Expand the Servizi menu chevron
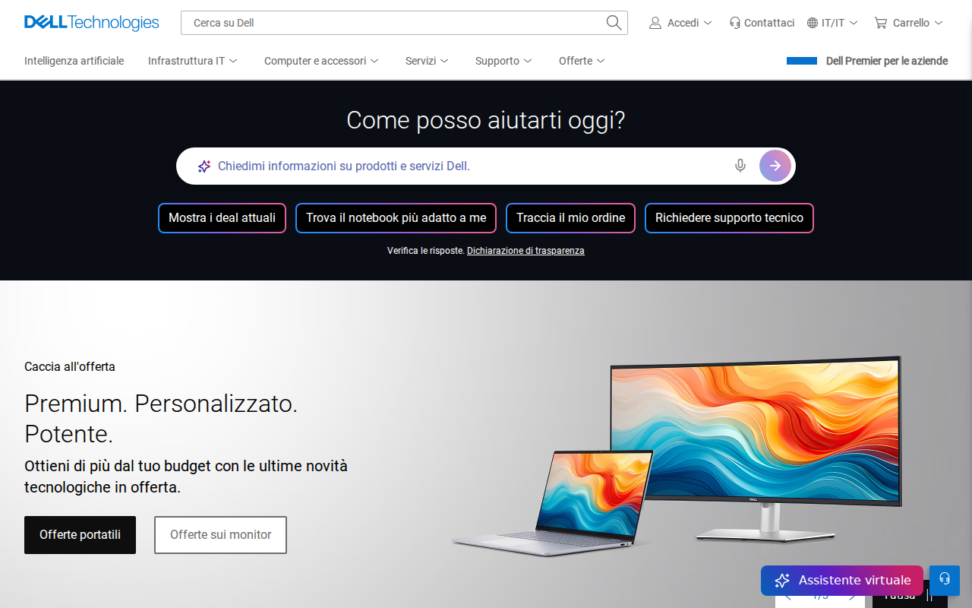 444,61
